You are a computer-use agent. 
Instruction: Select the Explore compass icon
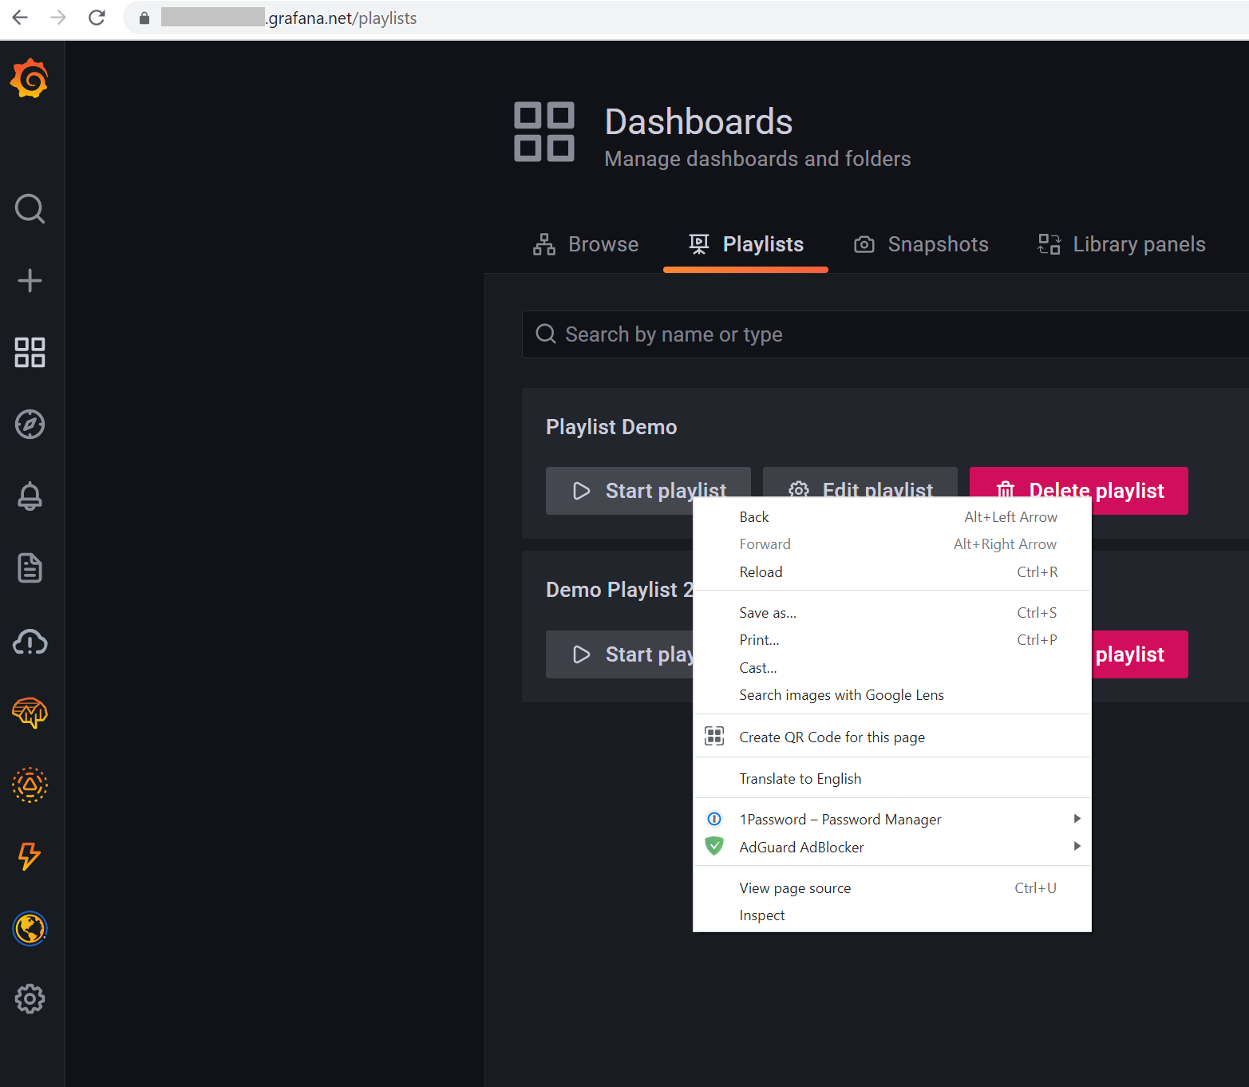point(30,425)
